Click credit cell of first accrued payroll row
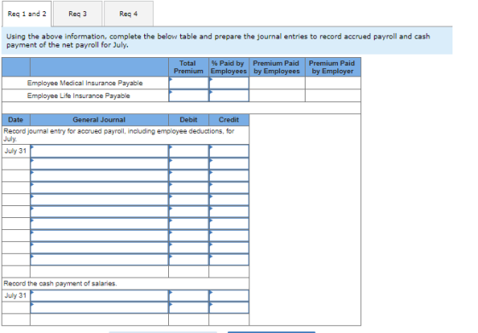 229,151
